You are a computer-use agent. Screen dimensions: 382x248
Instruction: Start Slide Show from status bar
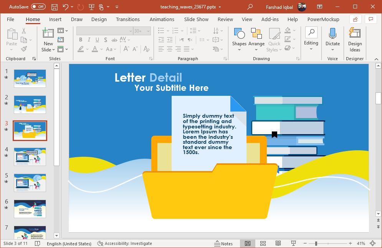pos(293,243)
